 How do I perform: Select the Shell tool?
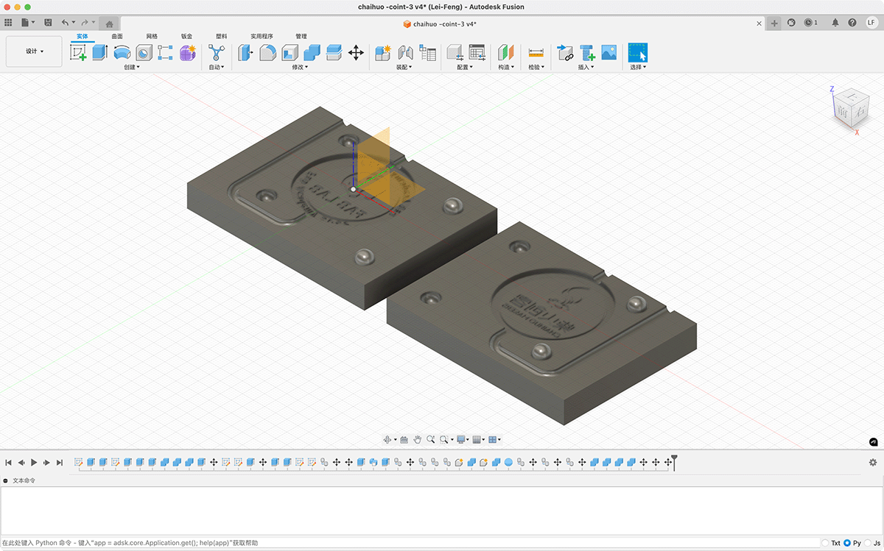click(x=290, y=52)
